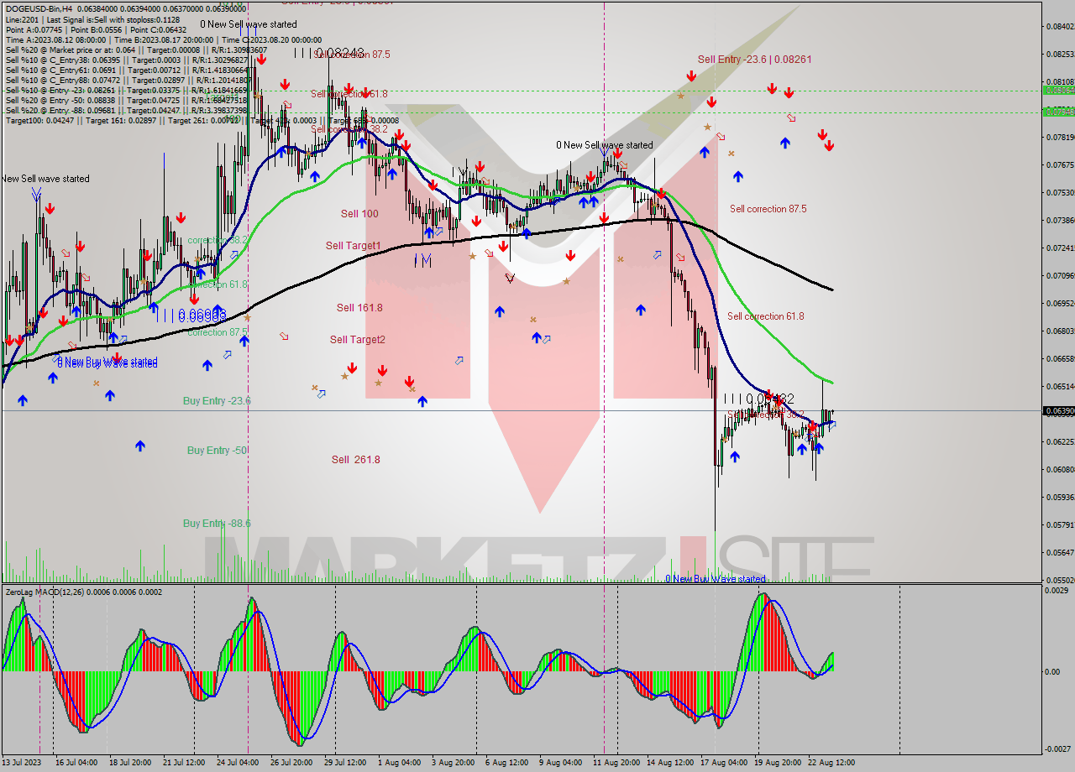1075x772 pixels.
Task: Select 26 Jul 20:00 on time axis
Action: coord(291,763)
